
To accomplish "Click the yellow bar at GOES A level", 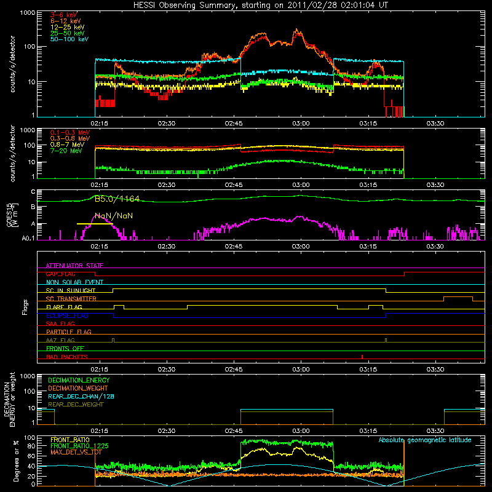I will point(95,224).
